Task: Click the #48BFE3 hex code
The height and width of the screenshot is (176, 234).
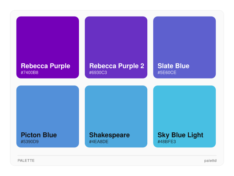Action: point(167,142)
